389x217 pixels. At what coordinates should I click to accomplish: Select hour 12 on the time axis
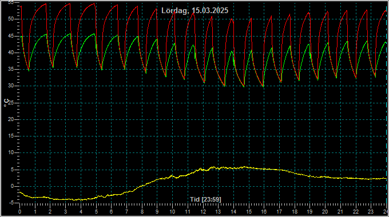[x=203, y=212]
